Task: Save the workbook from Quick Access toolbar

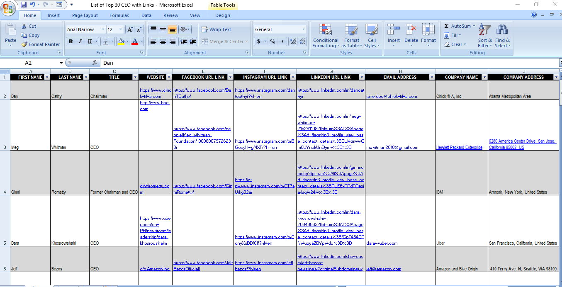Action: tap(24, 5)
